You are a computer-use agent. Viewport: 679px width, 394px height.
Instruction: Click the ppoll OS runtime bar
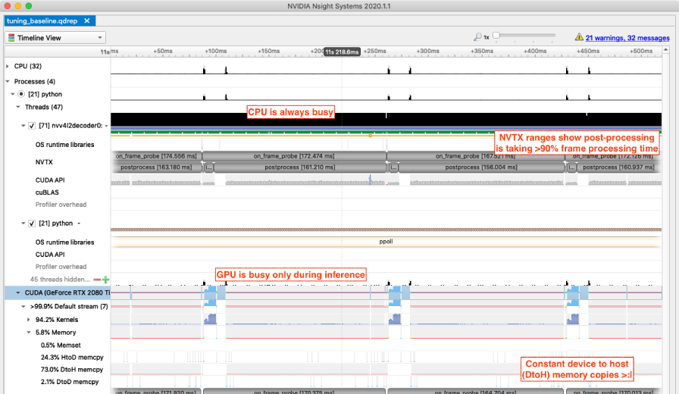tap(386, 242)
